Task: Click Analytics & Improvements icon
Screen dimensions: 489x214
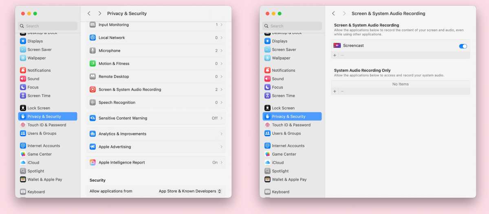Action: click(x=93, y=134)
